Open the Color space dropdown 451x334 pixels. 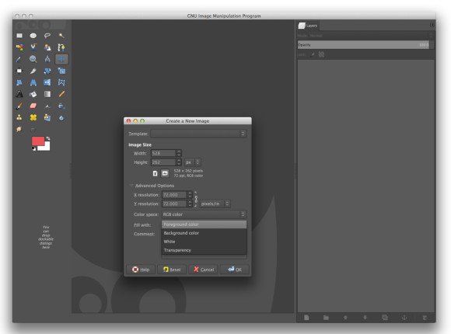[x=204, y=214]
